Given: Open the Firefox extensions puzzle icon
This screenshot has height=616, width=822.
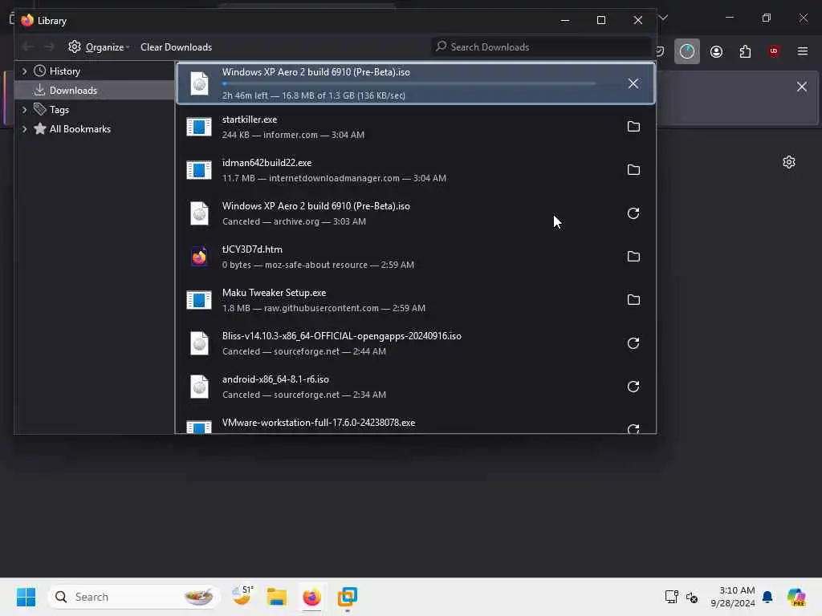Looking at the screenshot, I should [745, 51].
